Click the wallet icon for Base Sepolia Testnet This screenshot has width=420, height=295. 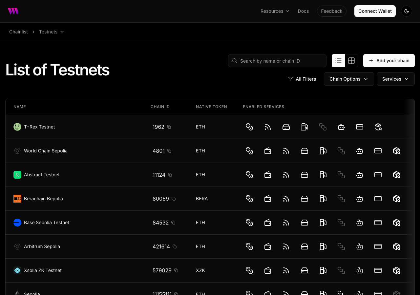(268, 223)
